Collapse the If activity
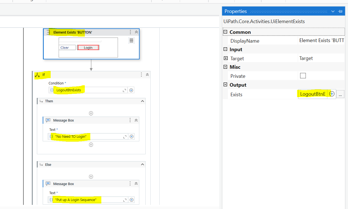The height and width of the screenshot is (209, 348). [x=147, y=75]
